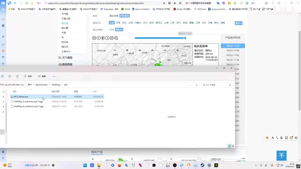Refresh the Explorer folder view

pos(197,85)
